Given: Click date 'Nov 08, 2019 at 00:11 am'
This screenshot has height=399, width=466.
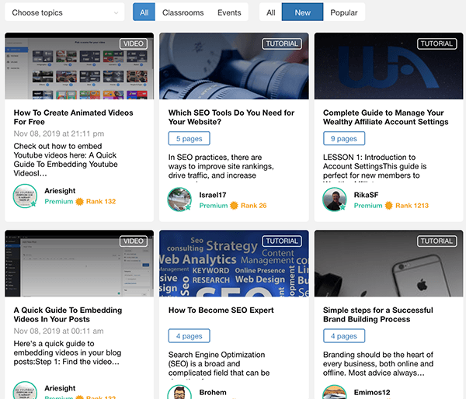Looking at the screenshot, I should point(58,331).
